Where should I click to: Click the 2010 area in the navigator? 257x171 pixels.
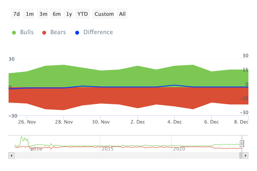point(36,149)
